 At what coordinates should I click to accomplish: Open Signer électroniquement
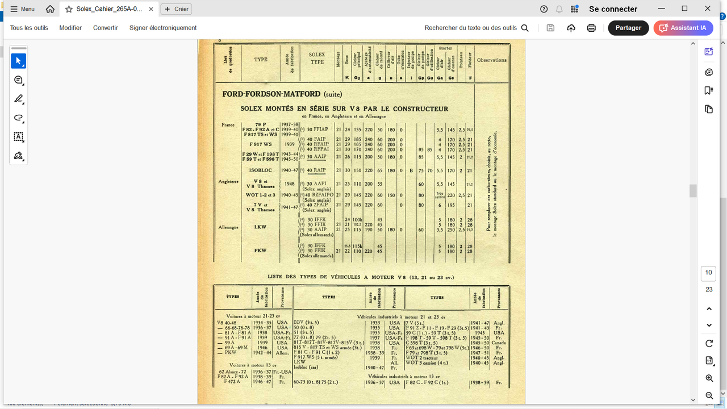point(163,28)
